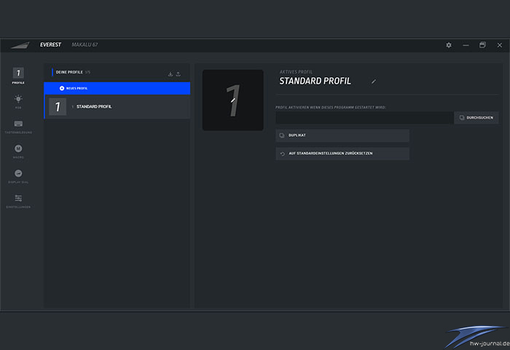Click the Standard Profil number 1 thumbnail

click(x=58, y=106)
